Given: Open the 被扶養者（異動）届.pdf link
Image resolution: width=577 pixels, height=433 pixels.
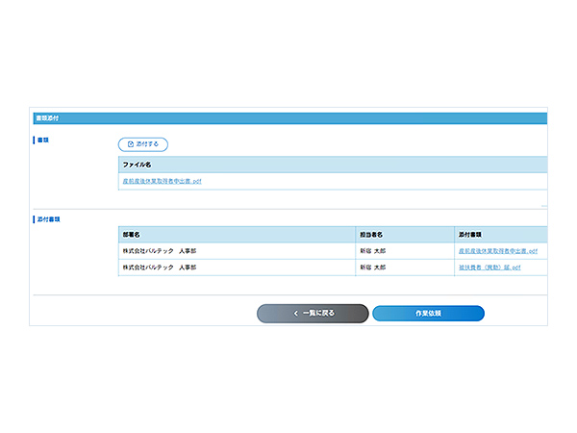Looking at the screenshot, I should pyautogui.click(x=489, y=267).
